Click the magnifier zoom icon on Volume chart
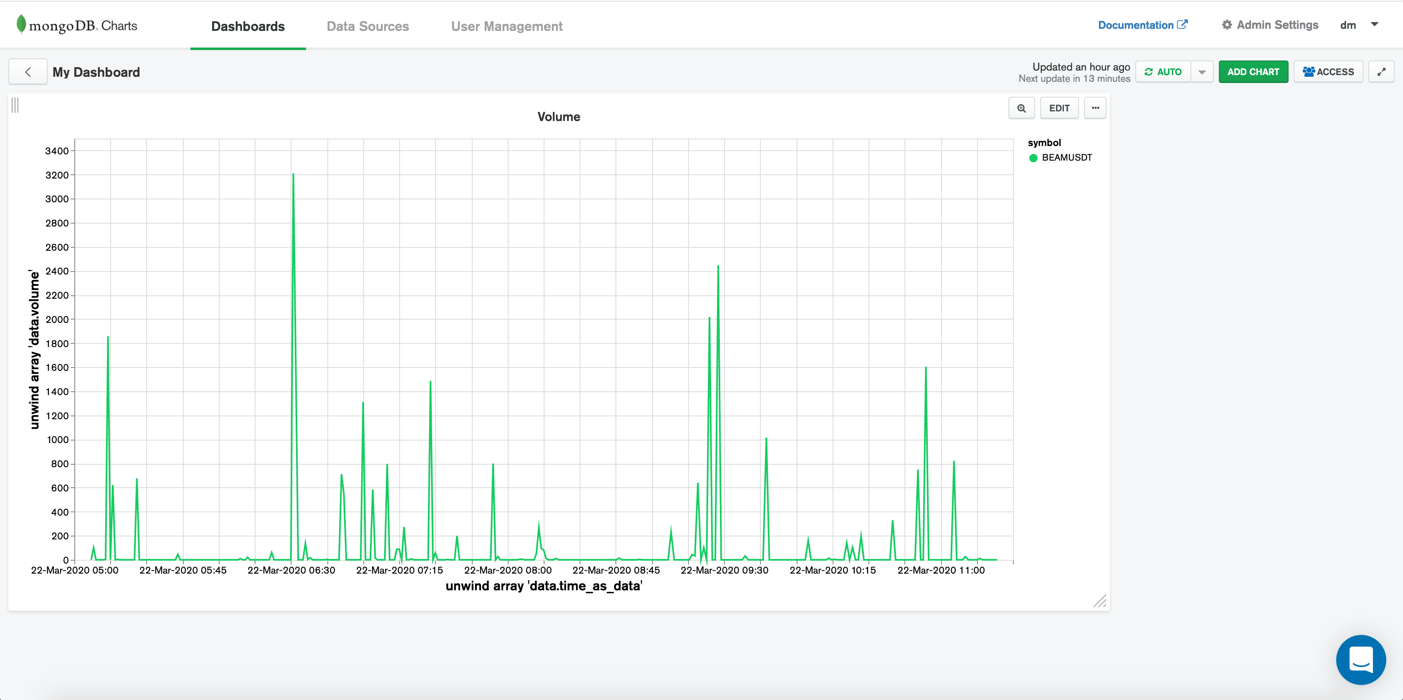The image size is (1403, 700). coord(1021,108)
